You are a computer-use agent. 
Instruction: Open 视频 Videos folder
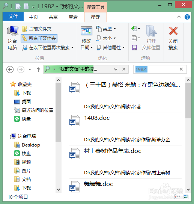coord(23,162)
